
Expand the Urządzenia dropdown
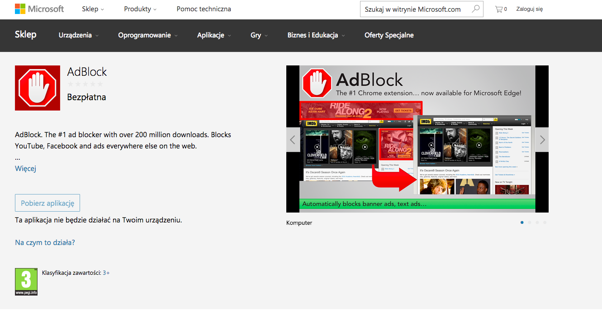click(x=79, y=35)
